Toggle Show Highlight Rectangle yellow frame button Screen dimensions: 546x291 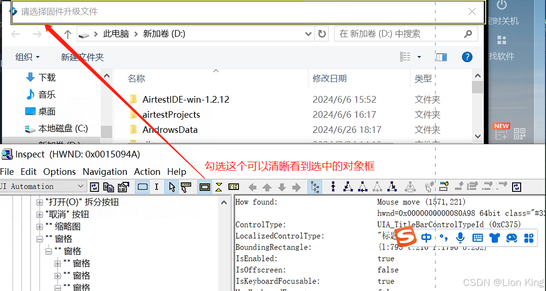pyautogui.click(x=205, y=187)
